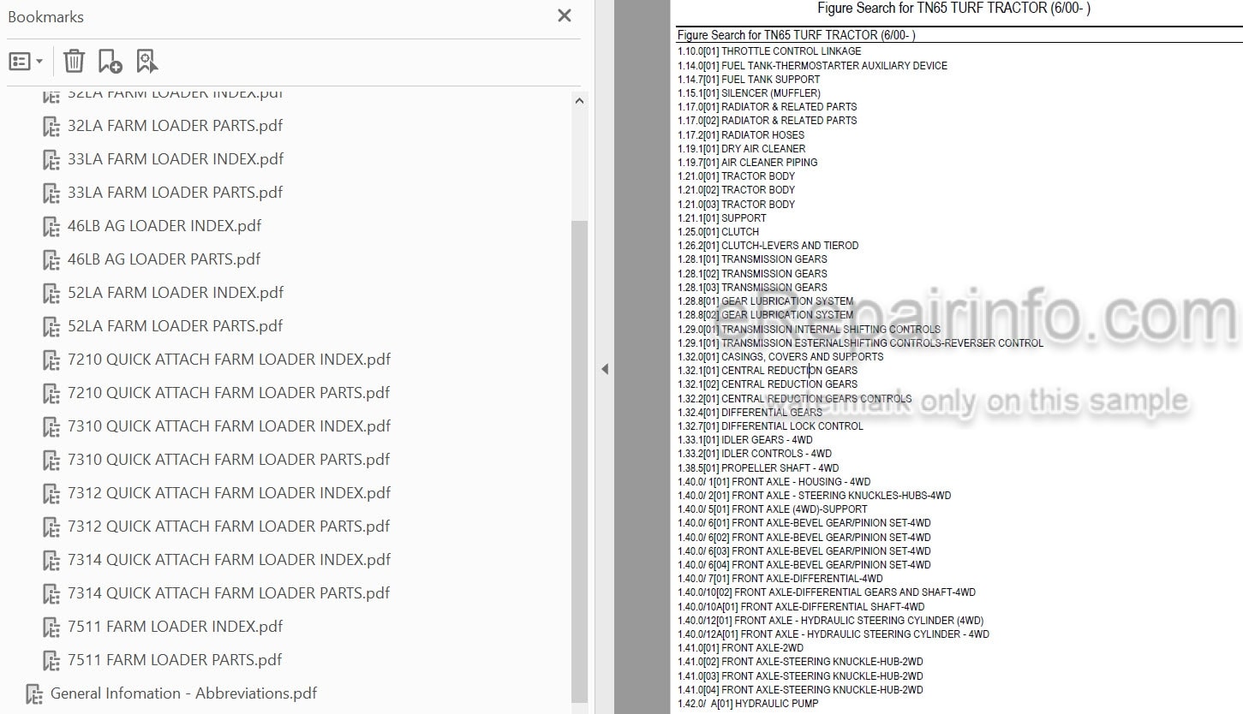Delete the selected bookmark with the trash icon
The height and width of the screenshot is (714, 1243).
coord(75,61)
